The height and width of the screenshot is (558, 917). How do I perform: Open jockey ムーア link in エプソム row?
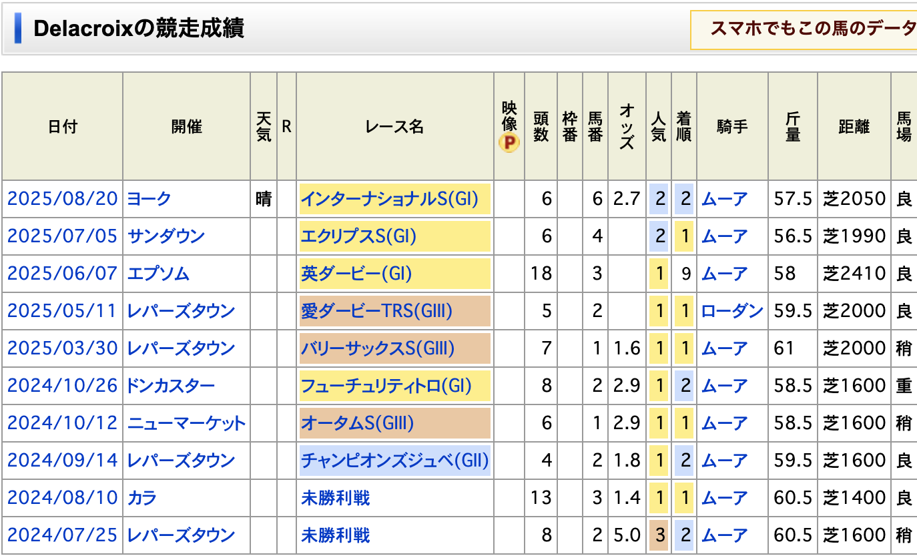(725, 274)
